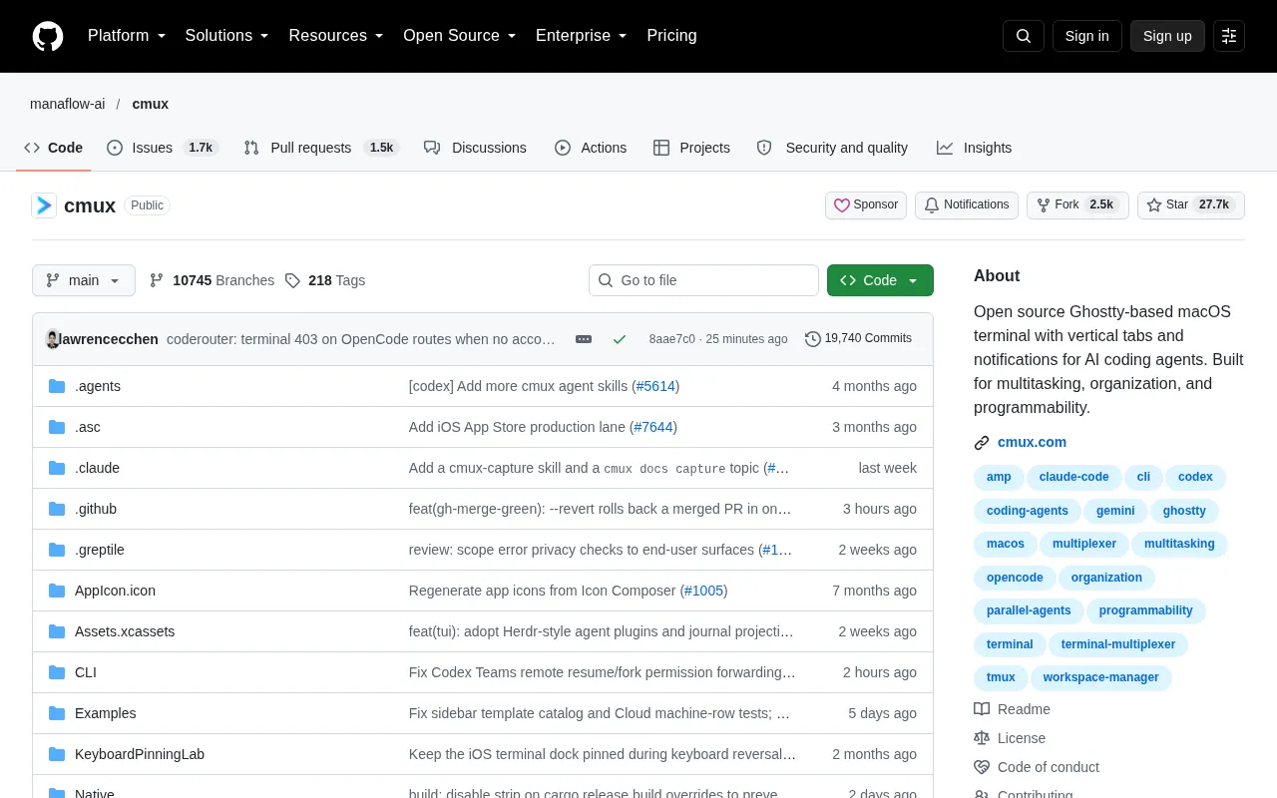Viewport: 1277px width, 798px height.
Task: Open the search magnifier button
Action: pos(1024,36)
